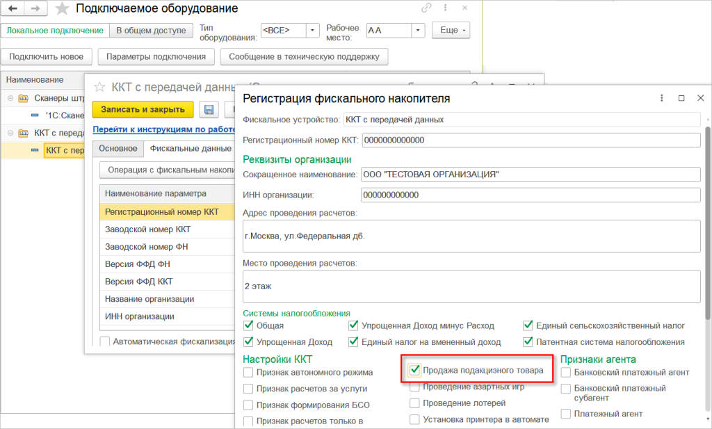Select Заводской номер ФН row
The width and height of the screenshot is (712, 429).
[167, 247]
